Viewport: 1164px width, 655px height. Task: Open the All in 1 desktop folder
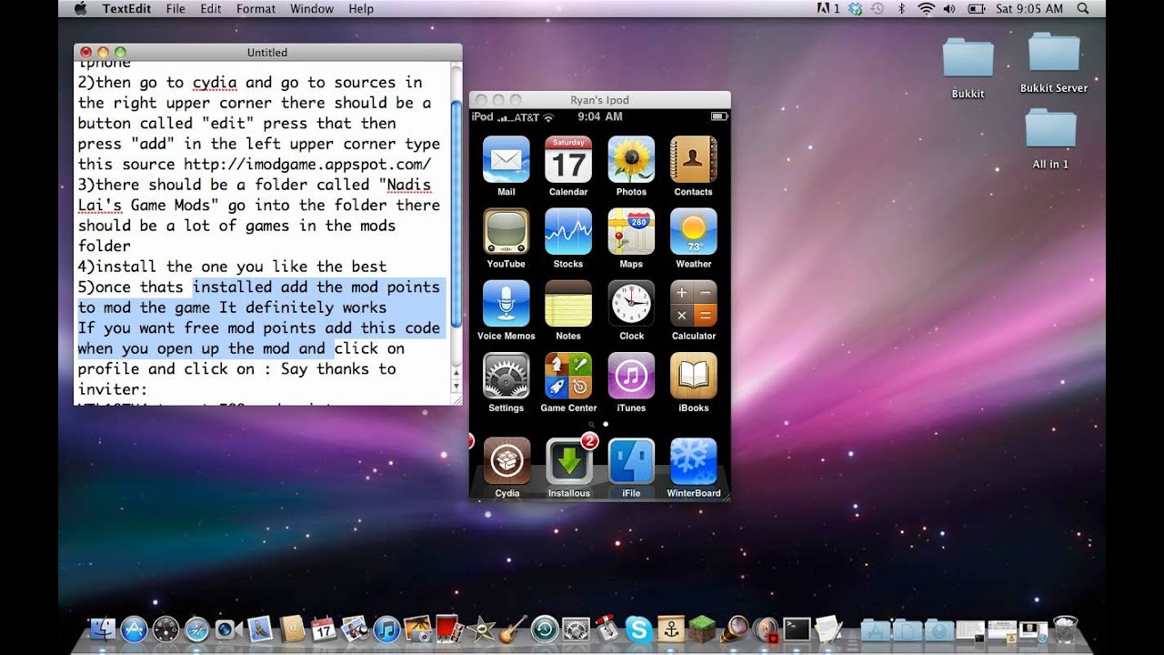(1050, 129)
